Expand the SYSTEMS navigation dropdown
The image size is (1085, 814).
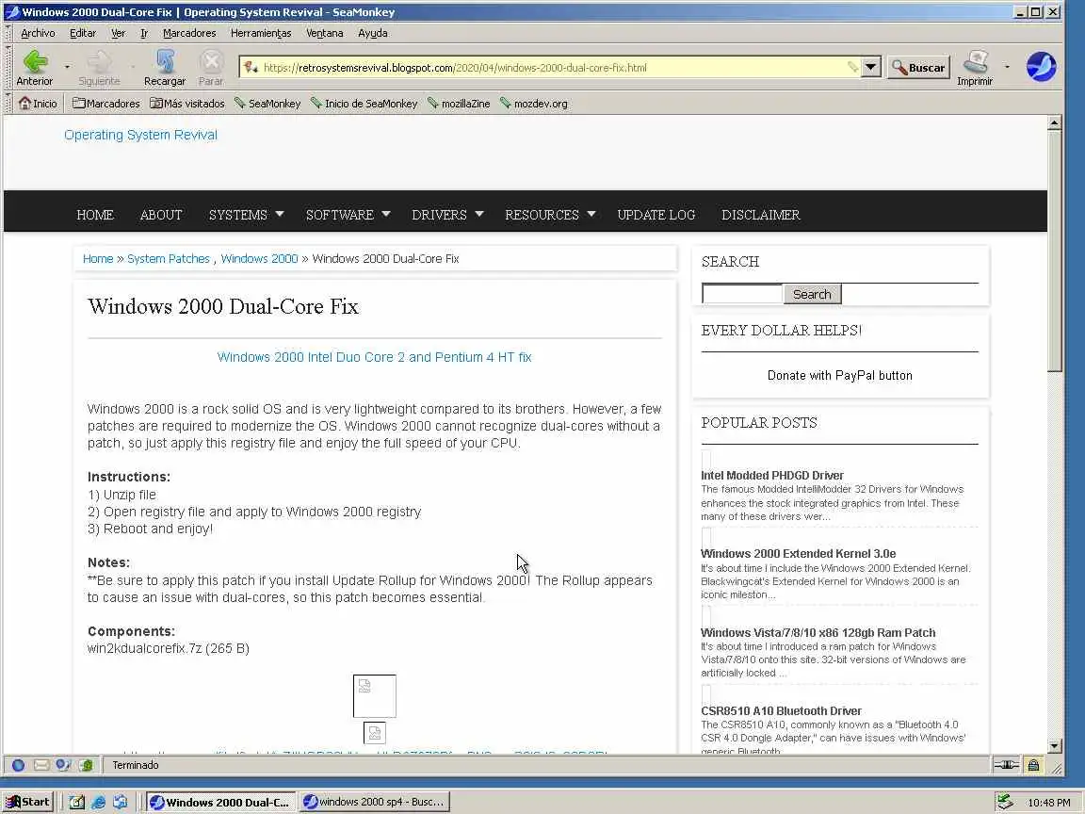click(247, 215)
